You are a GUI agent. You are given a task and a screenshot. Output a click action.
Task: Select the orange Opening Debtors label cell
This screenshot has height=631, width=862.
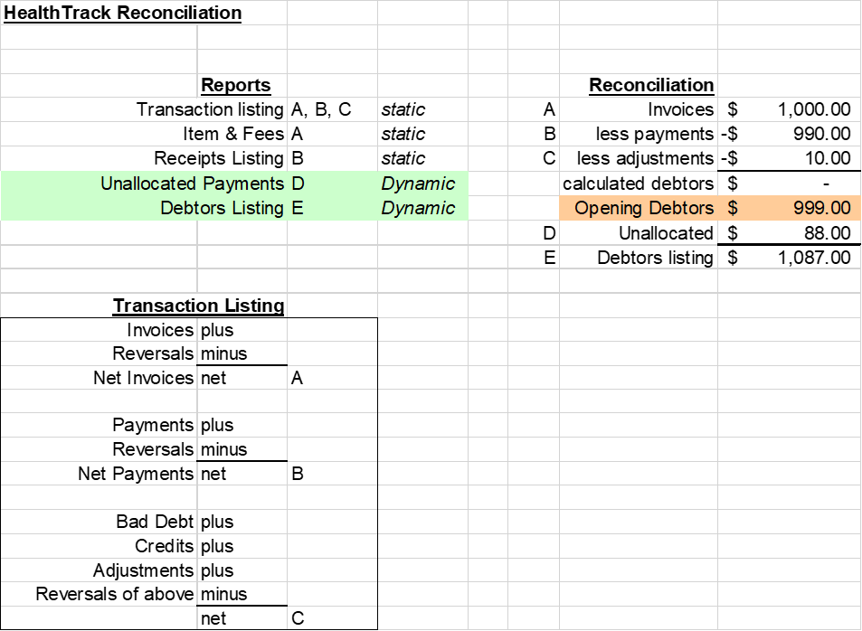pos(639,208)
